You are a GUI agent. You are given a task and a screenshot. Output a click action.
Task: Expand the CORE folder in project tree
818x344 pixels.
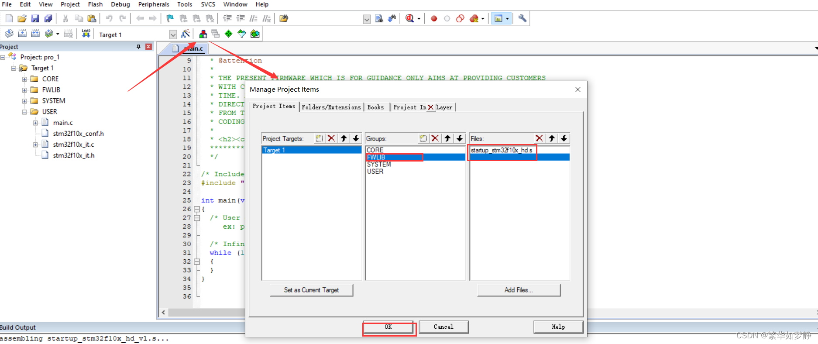24,79
